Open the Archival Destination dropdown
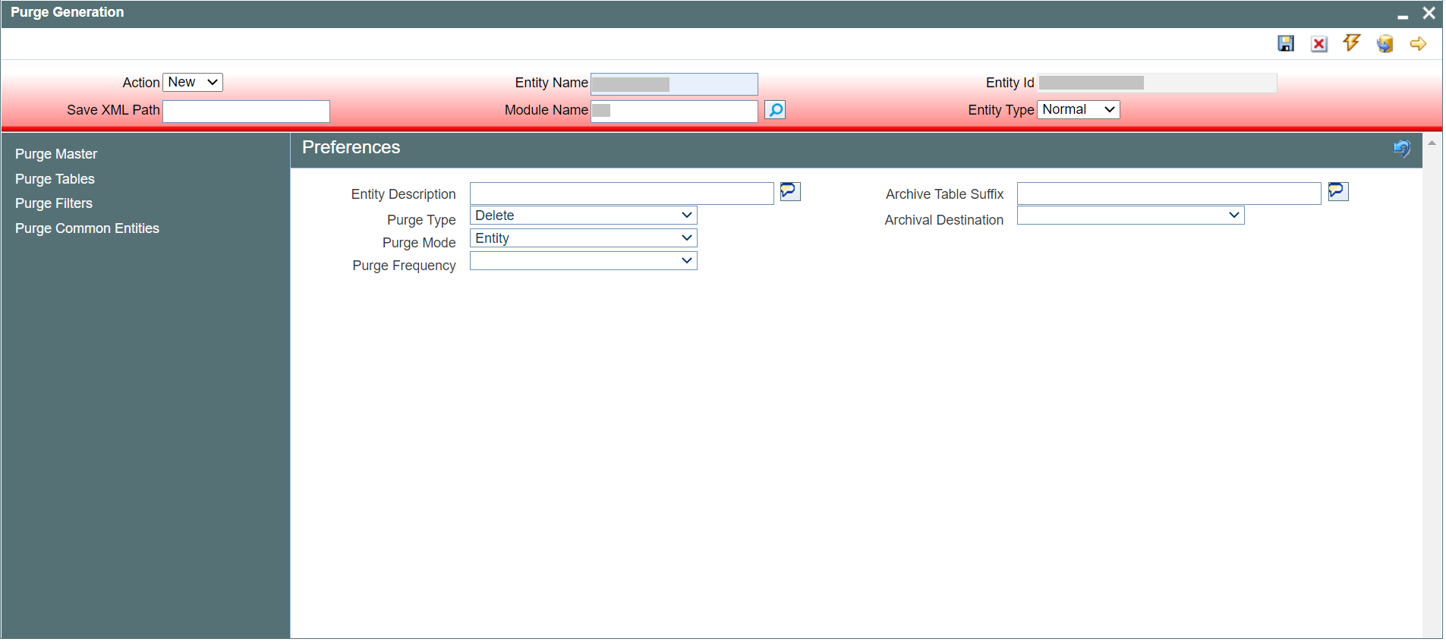Screen dimensions: 1446x642 1131,216
